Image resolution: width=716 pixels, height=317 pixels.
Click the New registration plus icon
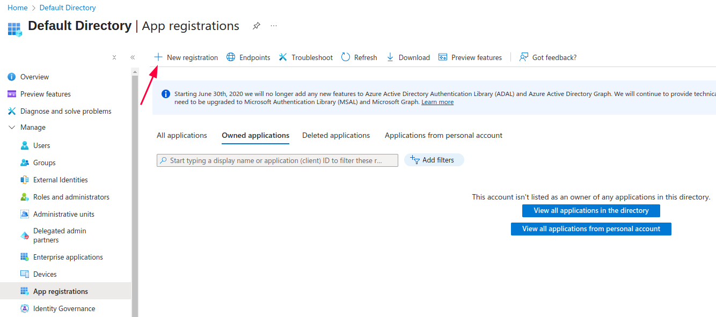158,57
